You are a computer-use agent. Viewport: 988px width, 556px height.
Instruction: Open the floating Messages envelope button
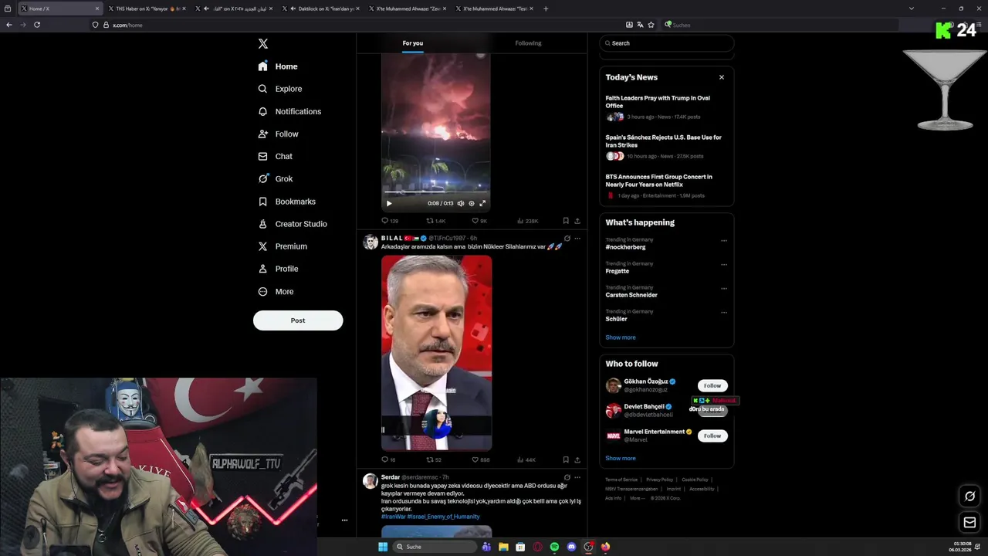pos(969,523)
